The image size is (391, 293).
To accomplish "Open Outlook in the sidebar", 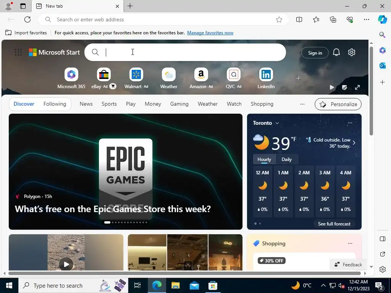I will (382, 66).
